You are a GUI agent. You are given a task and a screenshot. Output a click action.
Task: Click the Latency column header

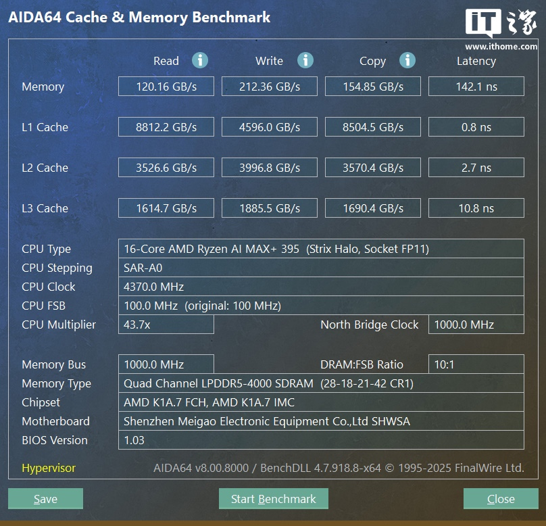[x=476, y=61]
